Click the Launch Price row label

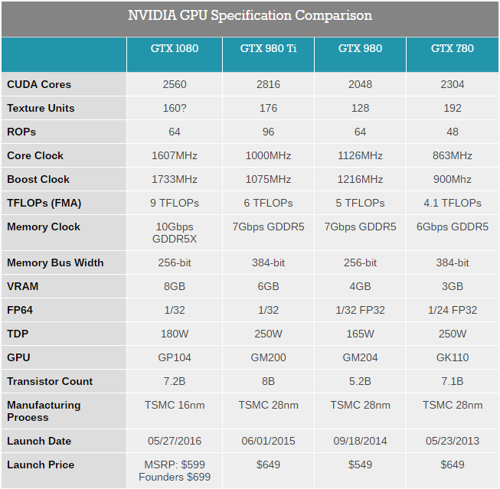(x=41, y=465)
